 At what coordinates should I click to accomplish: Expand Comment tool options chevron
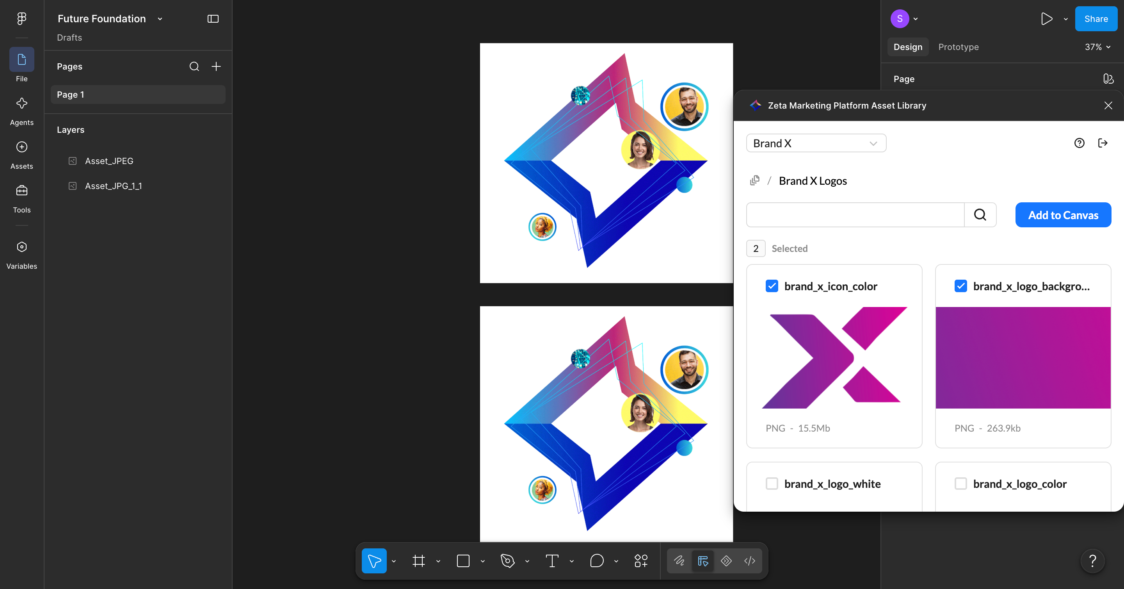click(616, 561)
